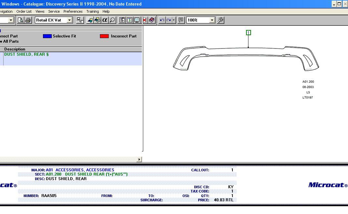
Task: Click the red Incorrect Part color swatch
Action: click(104, 36)
